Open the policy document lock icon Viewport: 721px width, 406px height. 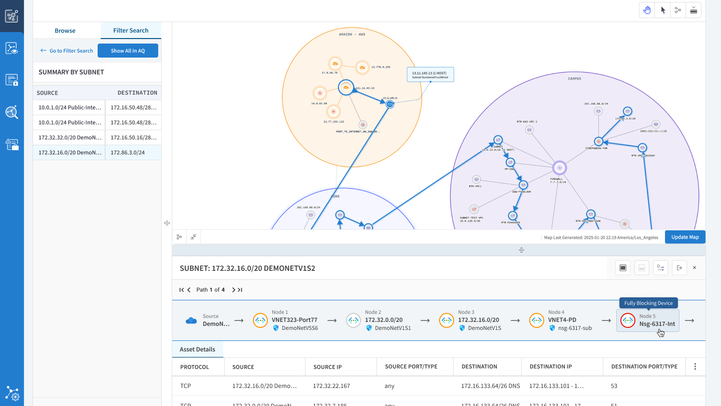point(12,80)
